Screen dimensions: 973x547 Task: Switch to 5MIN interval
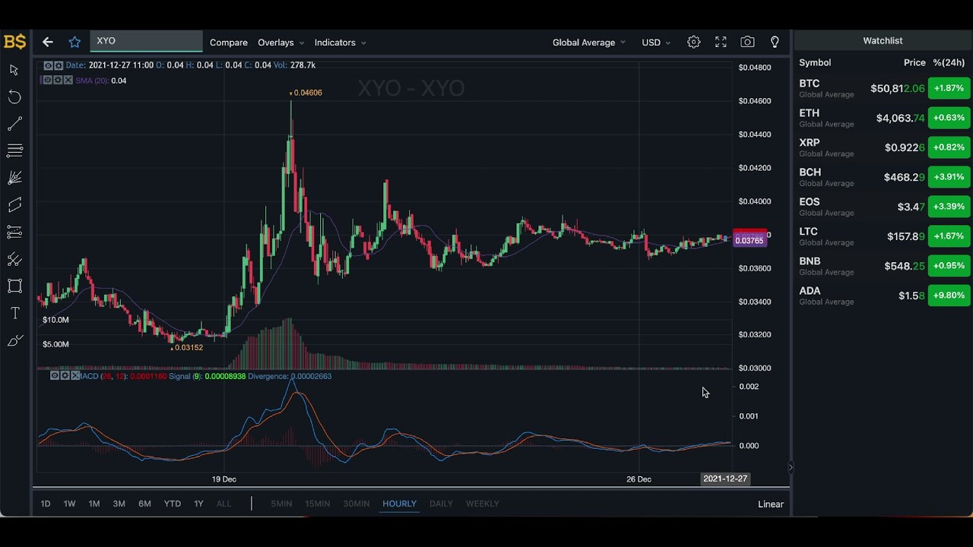281,504
